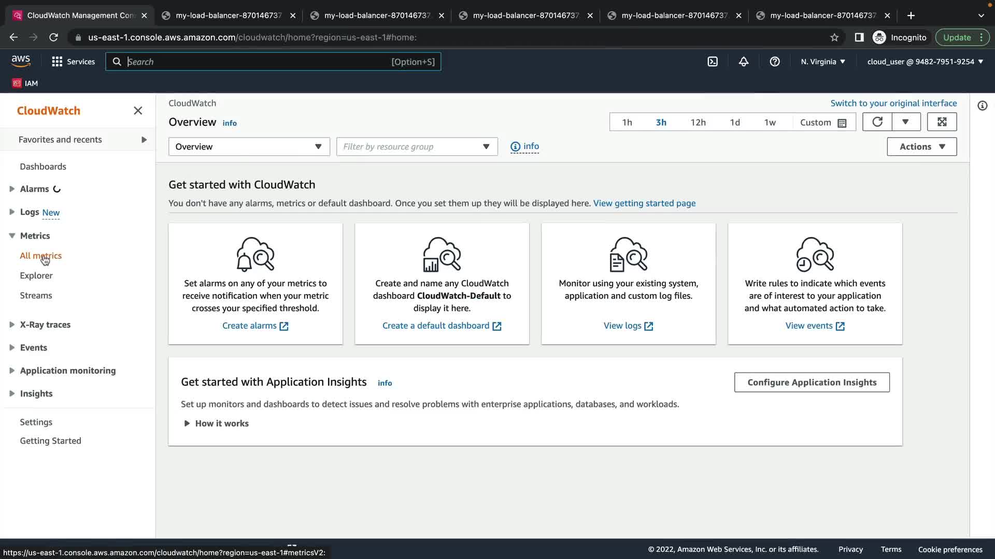Open the notifications bell icon
This screenshot has width=995, height=559.
click(x=744, y=62)
